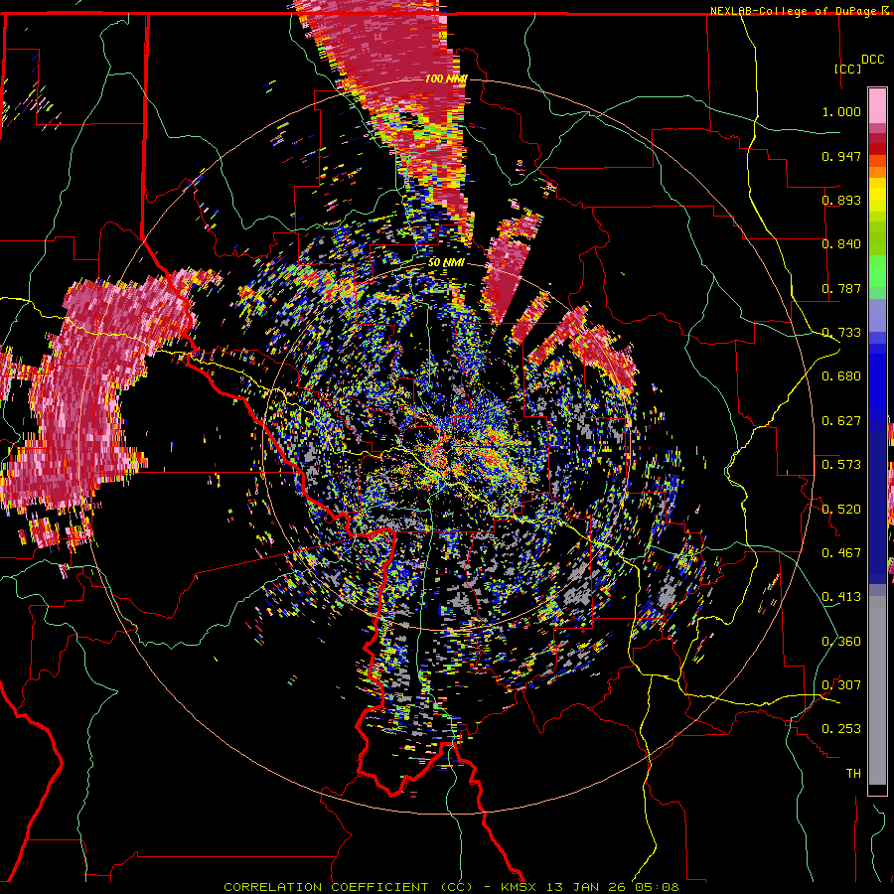Select the 0.520 scale value
The width and height of the screenshot is (894, 894).
click(841, 510)
